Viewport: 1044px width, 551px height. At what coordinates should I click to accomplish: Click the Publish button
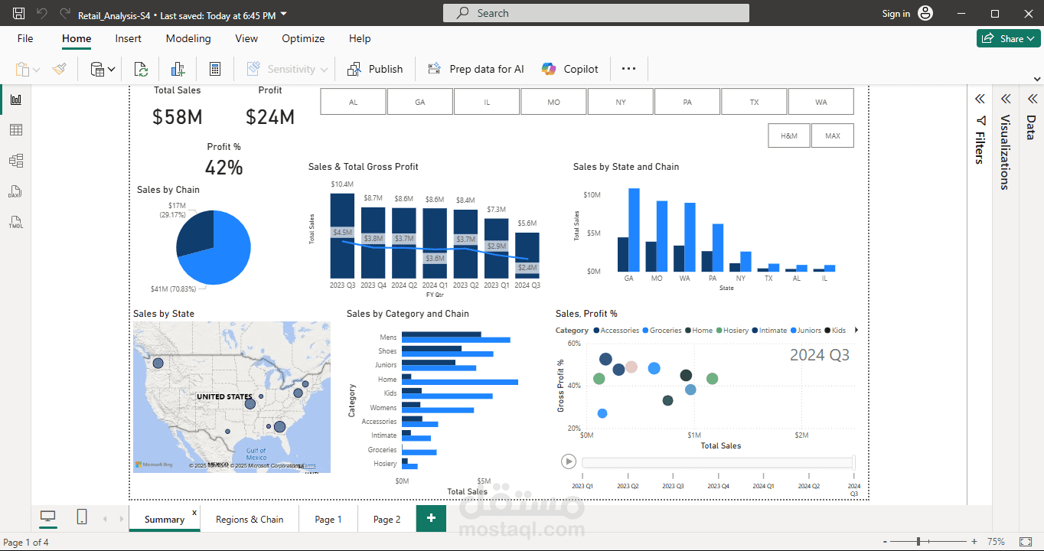375,69
